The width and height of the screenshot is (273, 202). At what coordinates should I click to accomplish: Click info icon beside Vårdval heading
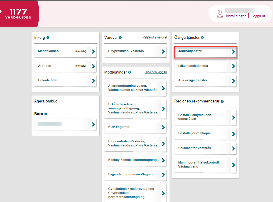pyautogui.click(x=120, y=38)
